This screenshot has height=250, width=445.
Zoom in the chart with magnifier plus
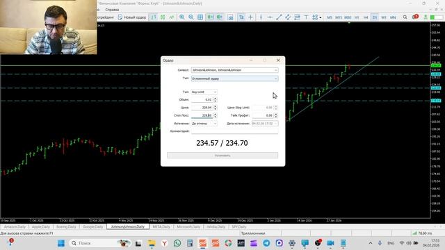(182, 17)
